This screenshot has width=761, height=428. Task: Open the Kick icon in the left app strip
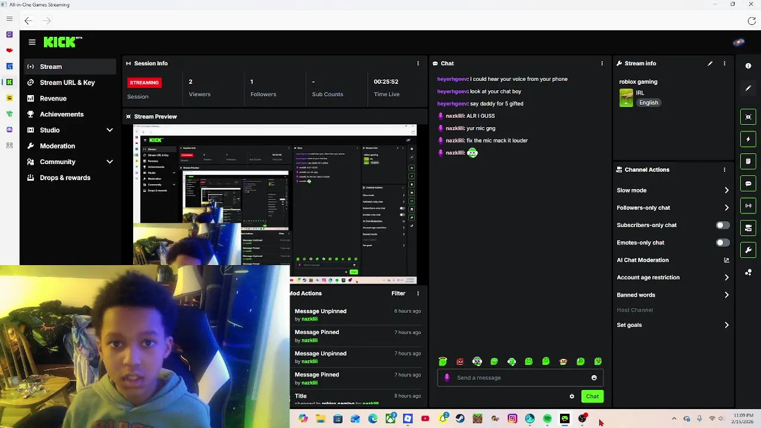[9, 82]
